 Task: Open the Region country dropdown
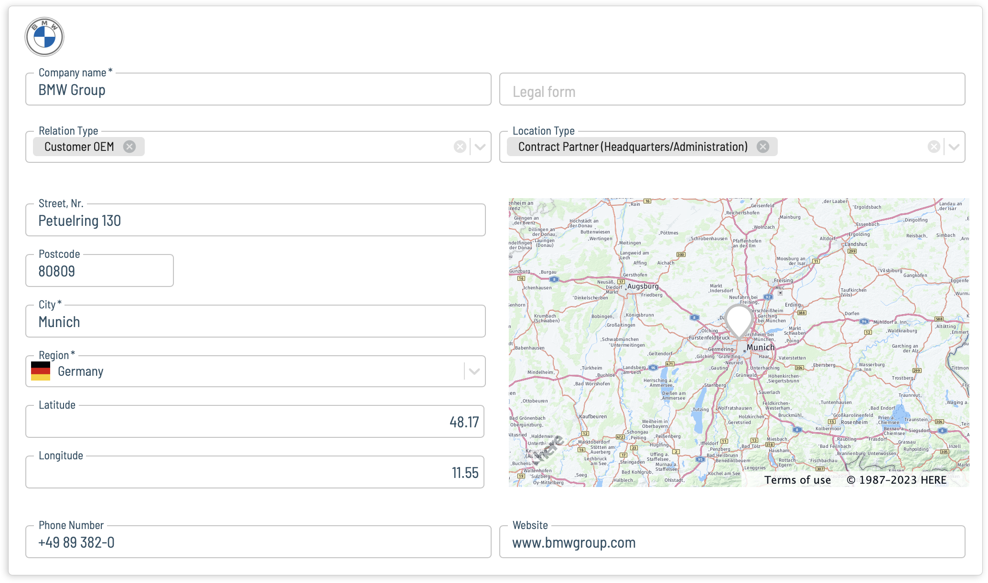tap(474, 371)
